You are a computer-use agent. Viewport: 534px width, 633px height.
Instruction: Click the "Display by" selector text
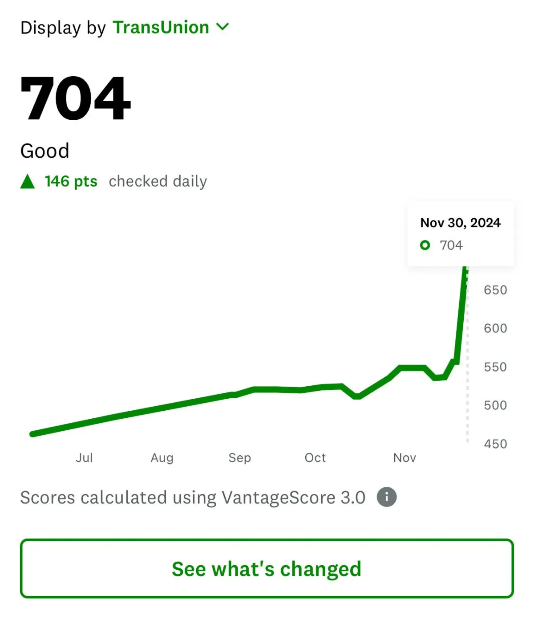63,28
